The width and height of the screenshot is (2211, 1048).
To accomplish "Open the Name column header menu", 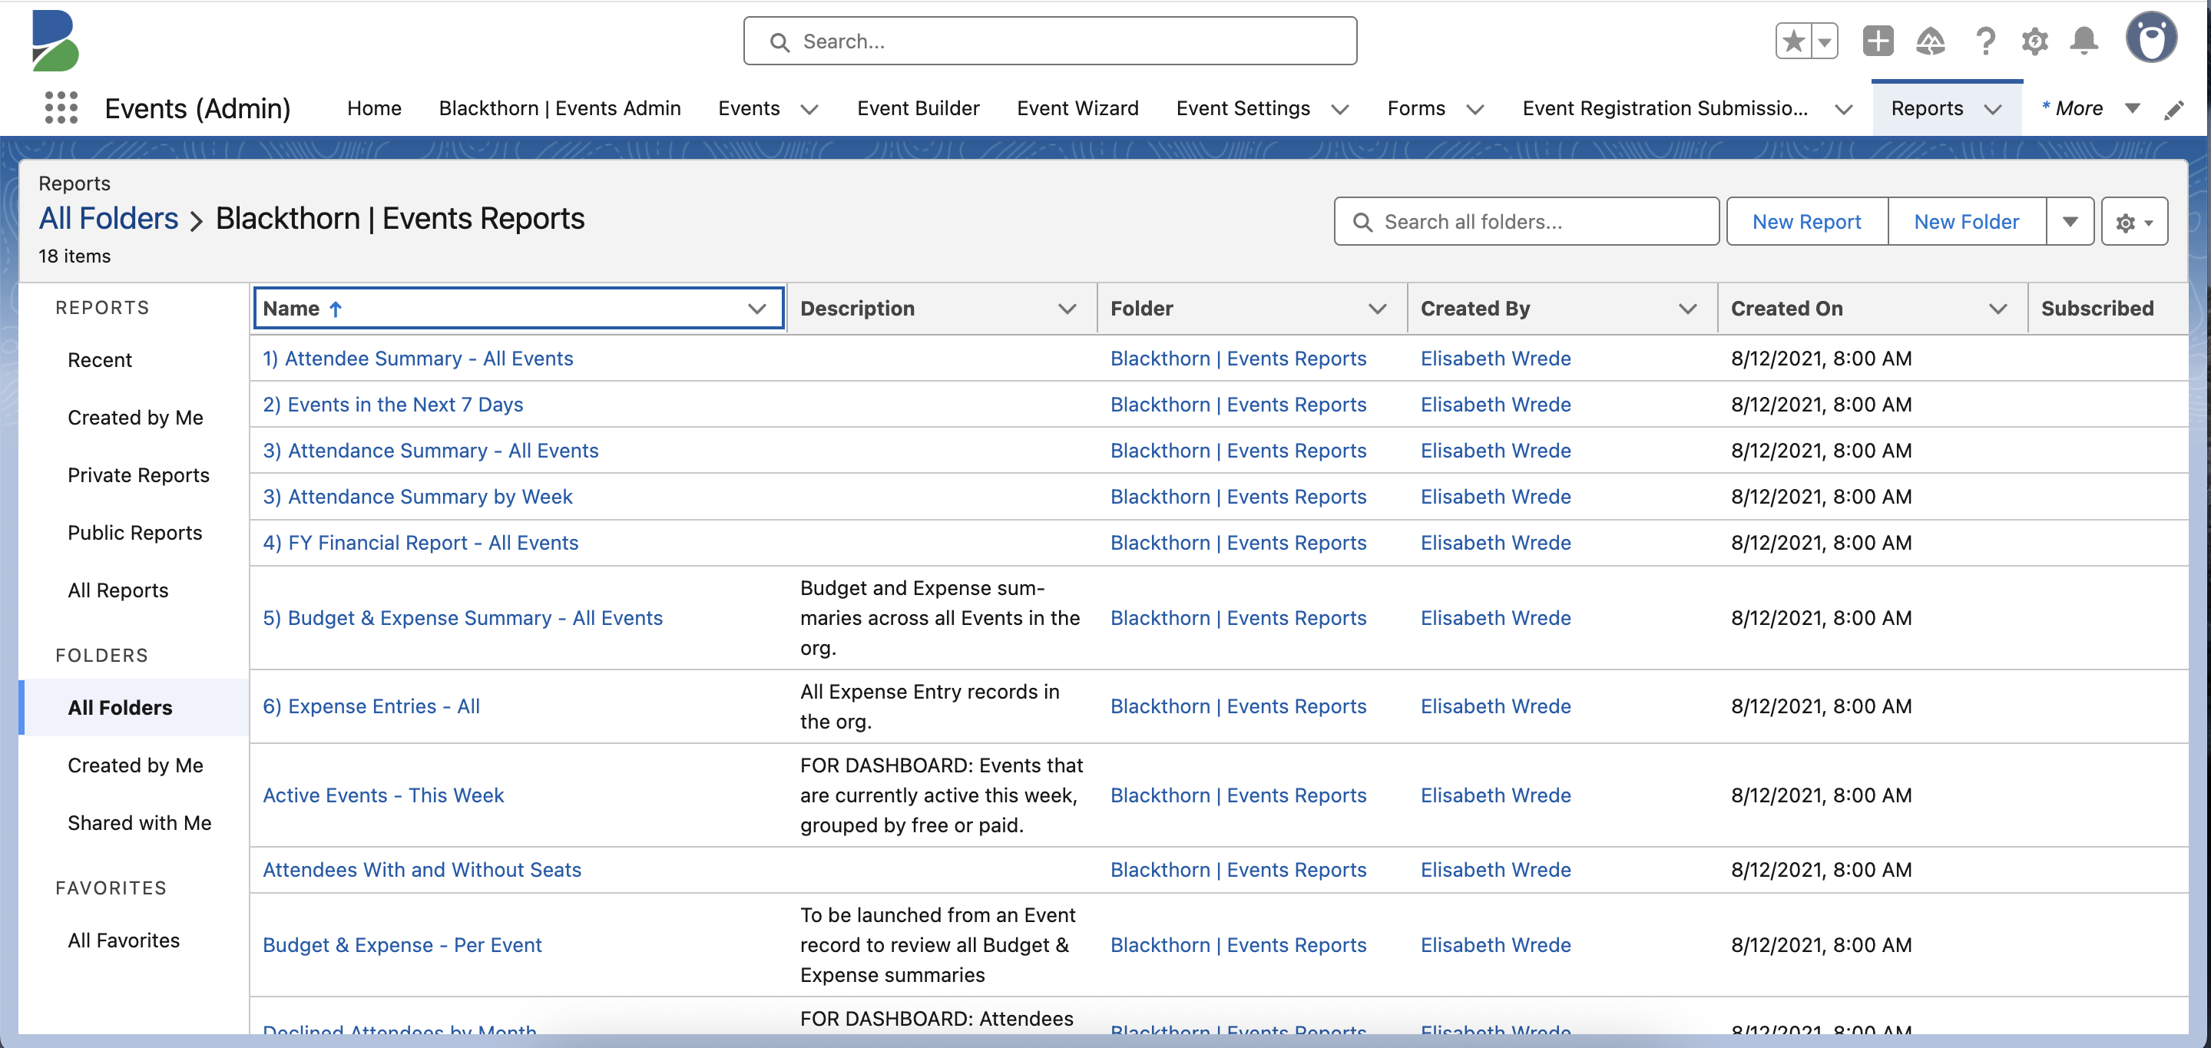I will pyautogui.click(x=756, y=308).
